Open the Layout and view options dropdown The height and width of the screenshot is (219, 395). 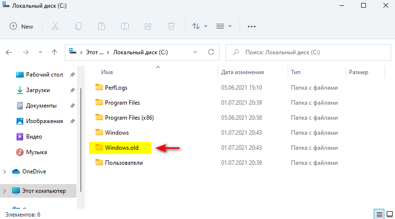(x=224, y=26)
